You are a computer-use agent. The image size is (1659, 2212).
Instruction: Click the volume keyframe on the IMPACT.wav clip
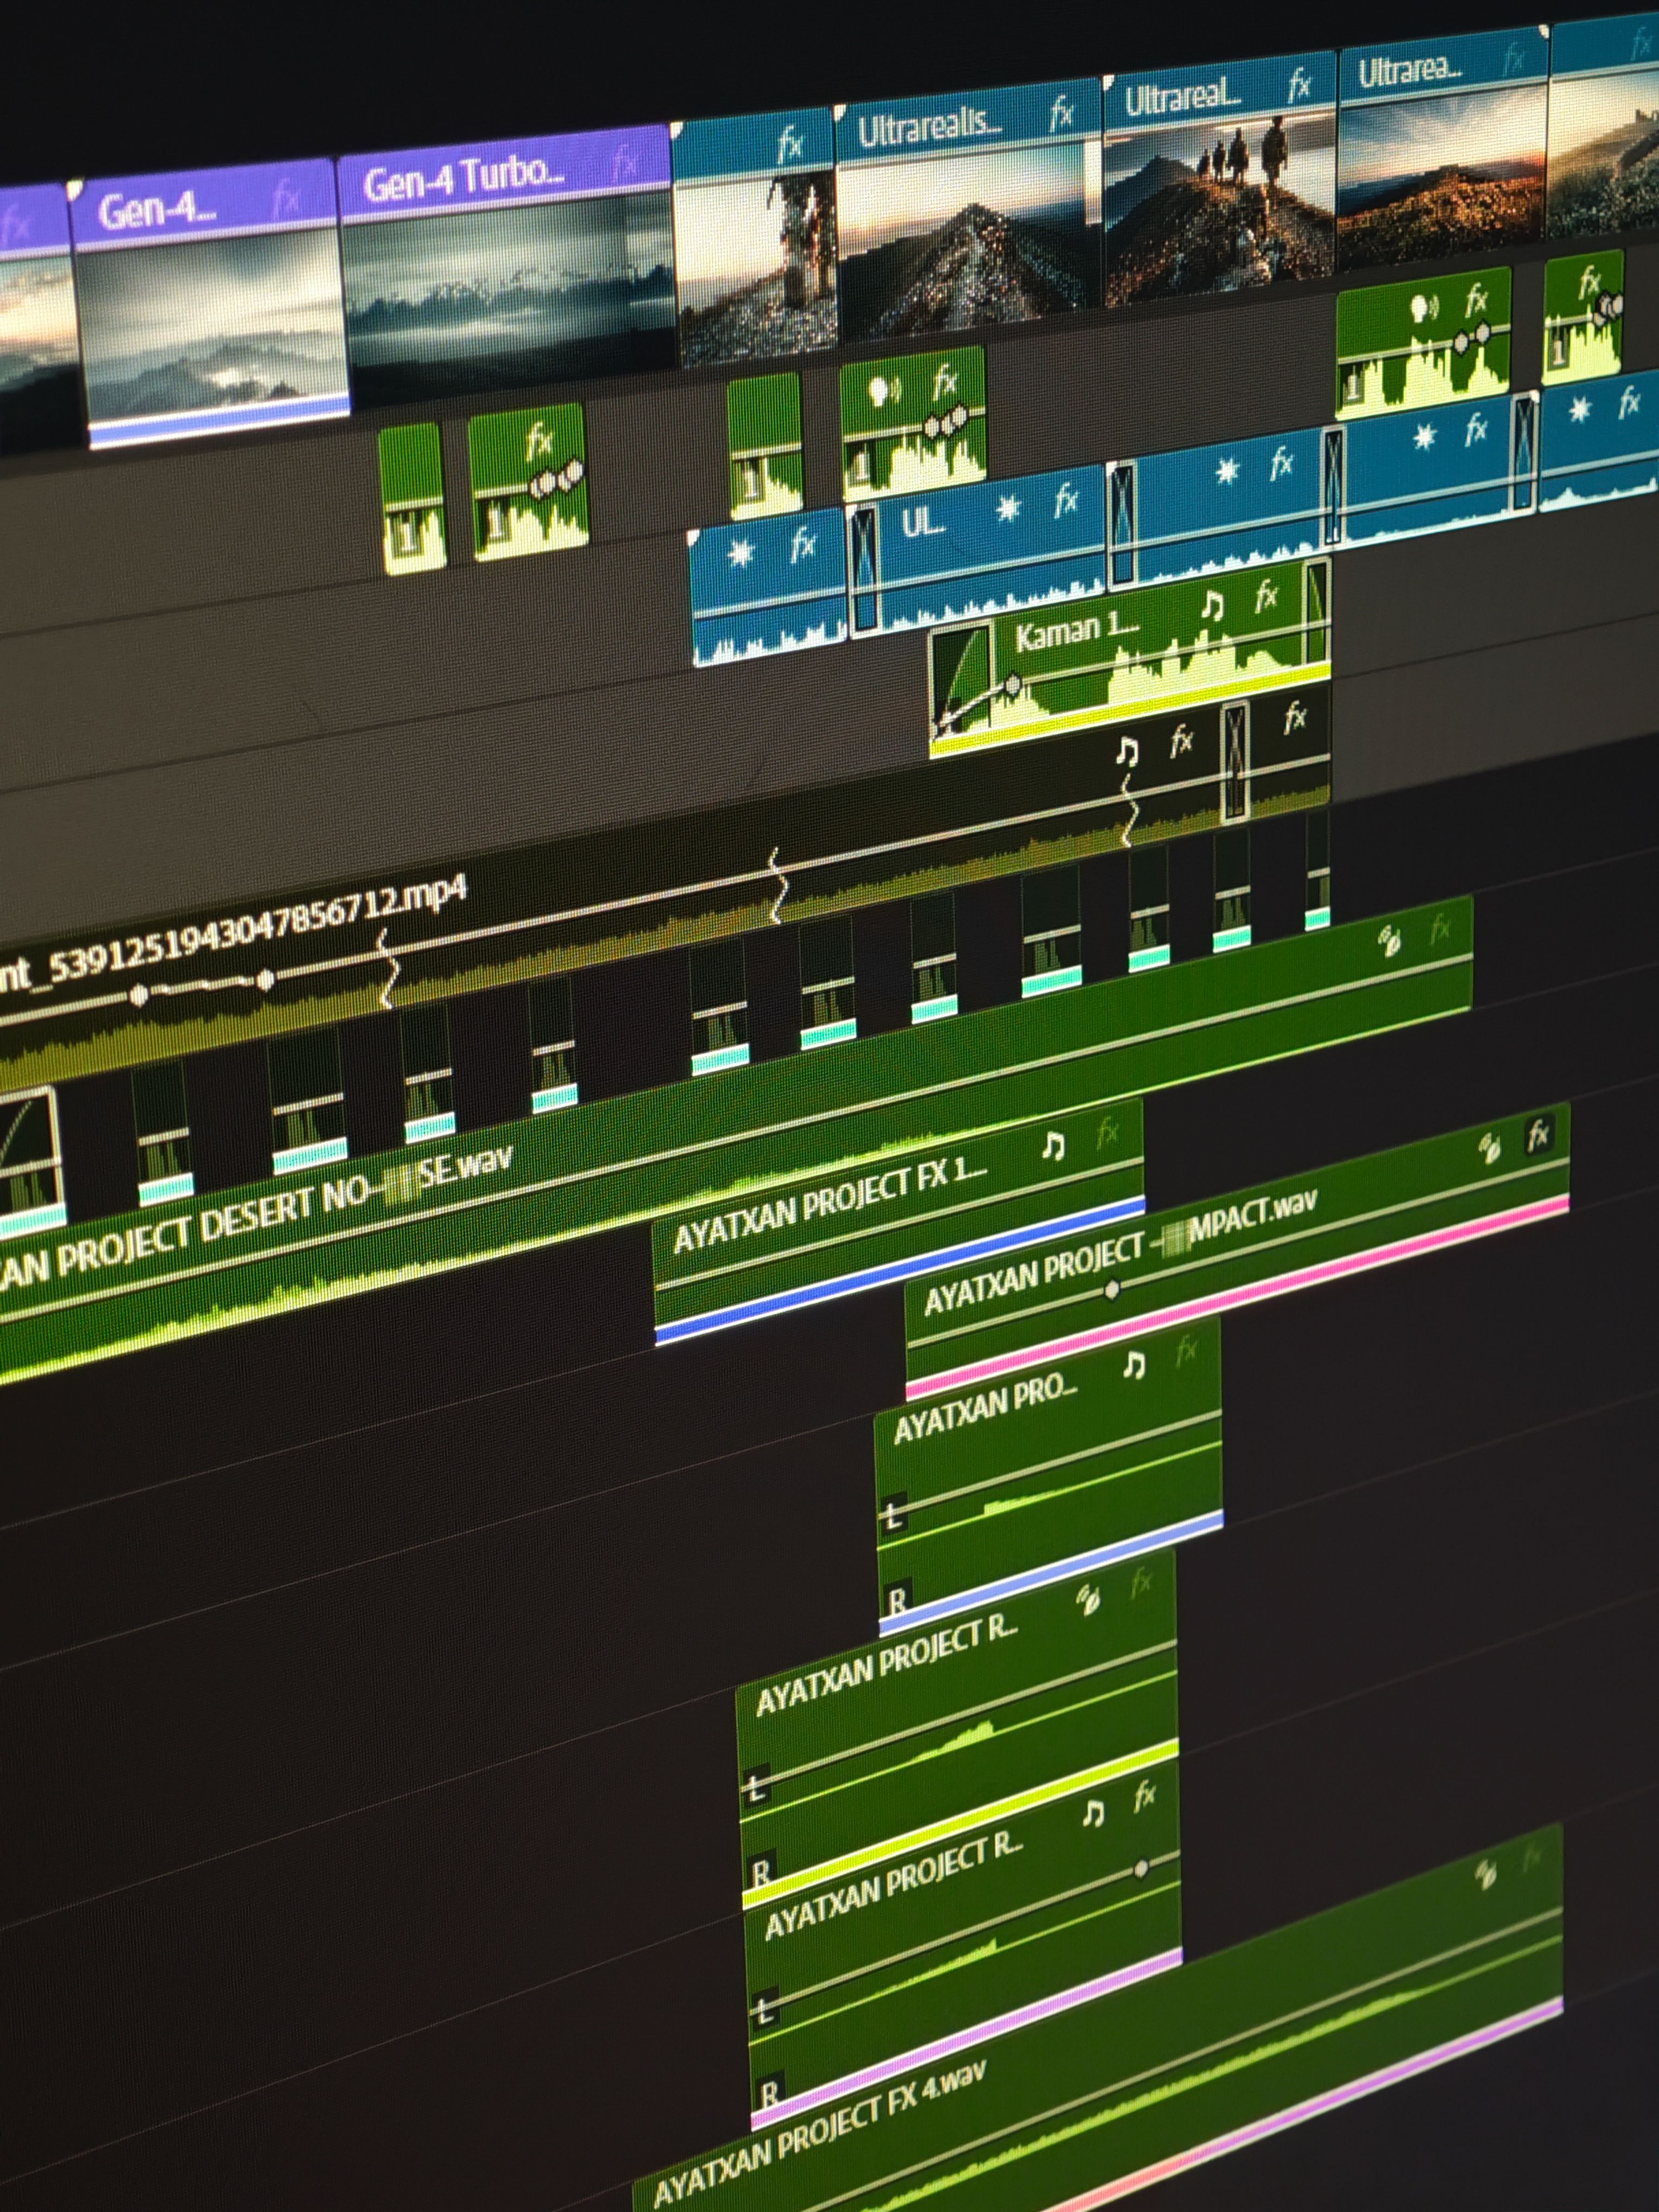click(1111, 1291)
